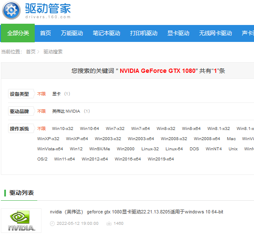Image resolution: width=254 pixels, height=235 pixels.
Task: Filter by OS/2 operating system
Action: (42, 159)
